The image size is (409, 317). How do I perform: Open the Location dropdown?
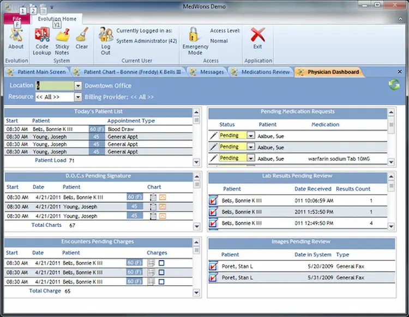(x=78, y=86)
